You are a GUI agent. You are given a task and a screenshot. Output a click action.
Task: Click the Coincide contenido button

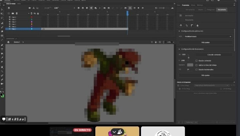point(214,55)
